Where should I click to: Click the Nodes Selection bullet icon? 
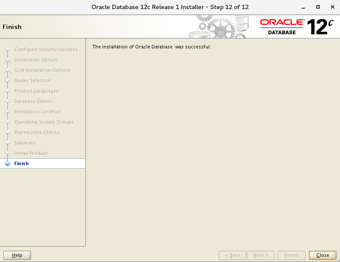point(8,80)
